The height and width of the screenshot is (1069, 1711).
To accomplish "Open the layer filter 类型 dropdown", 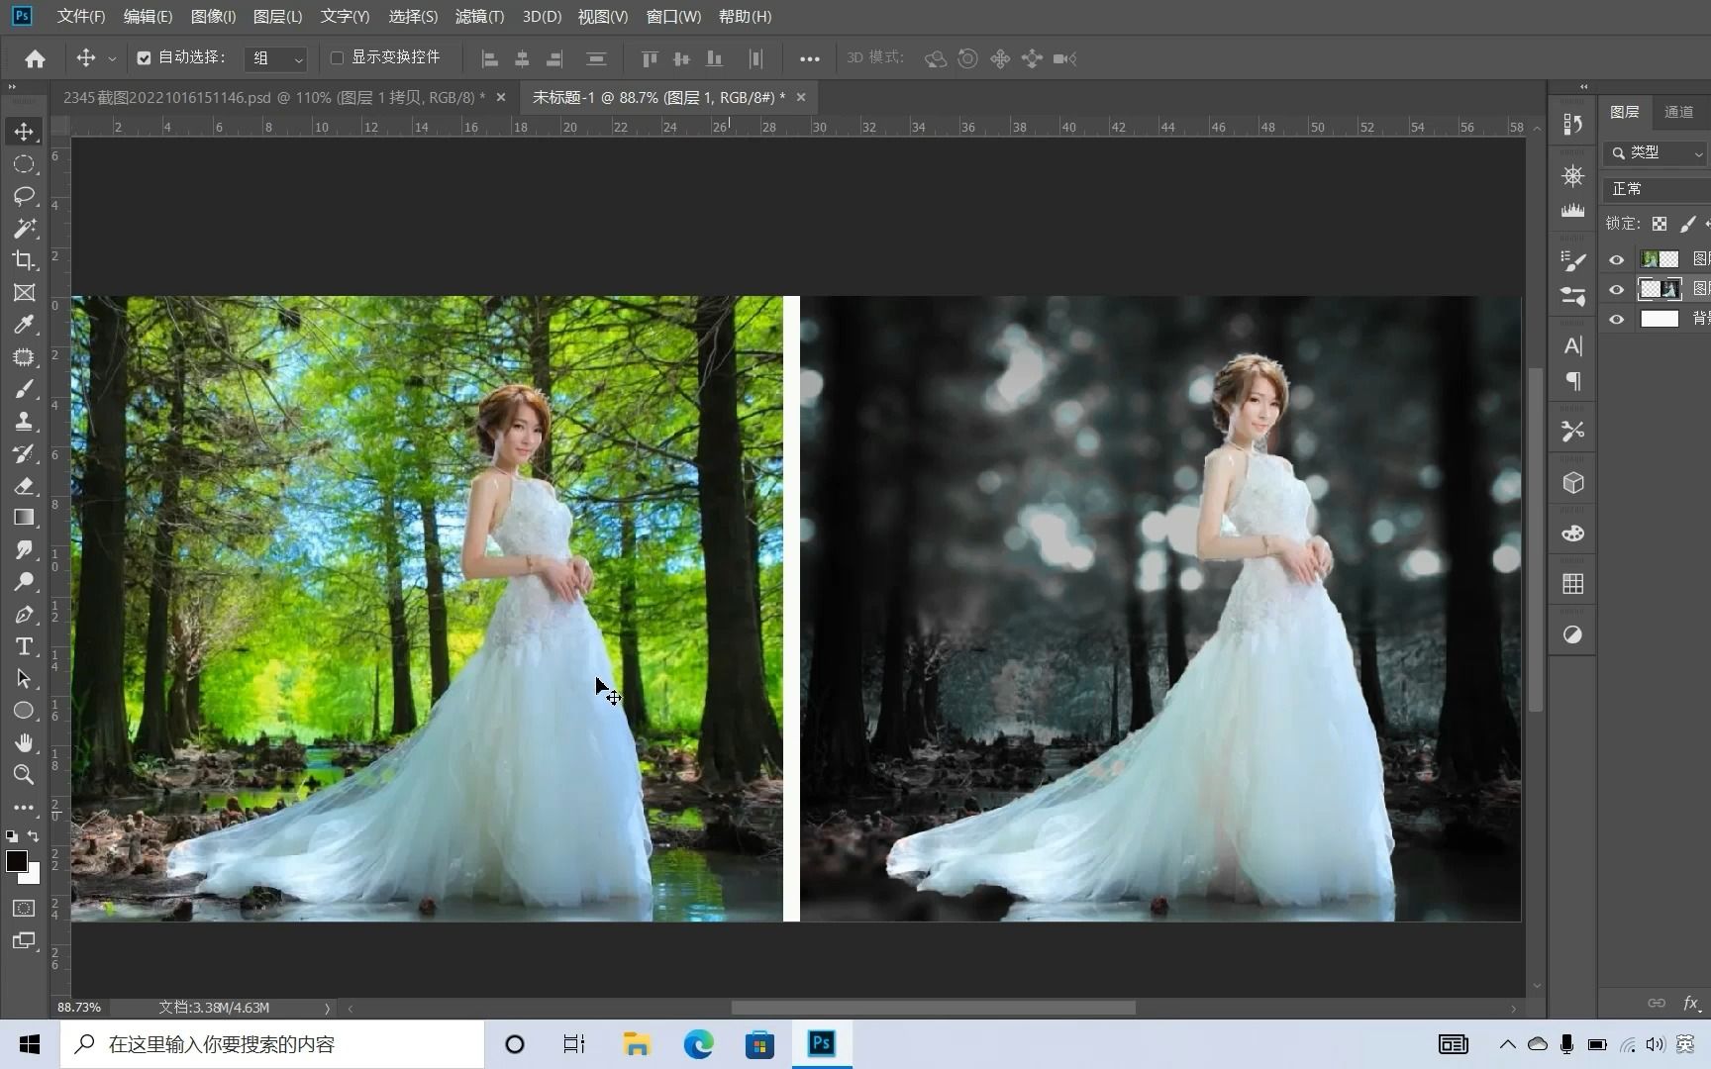I will click(x=1656, y=153).
